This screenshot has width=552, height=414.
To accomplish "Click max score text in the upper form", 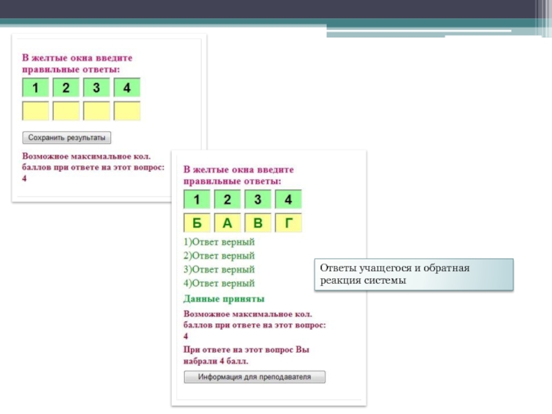I will coord(93,167).
